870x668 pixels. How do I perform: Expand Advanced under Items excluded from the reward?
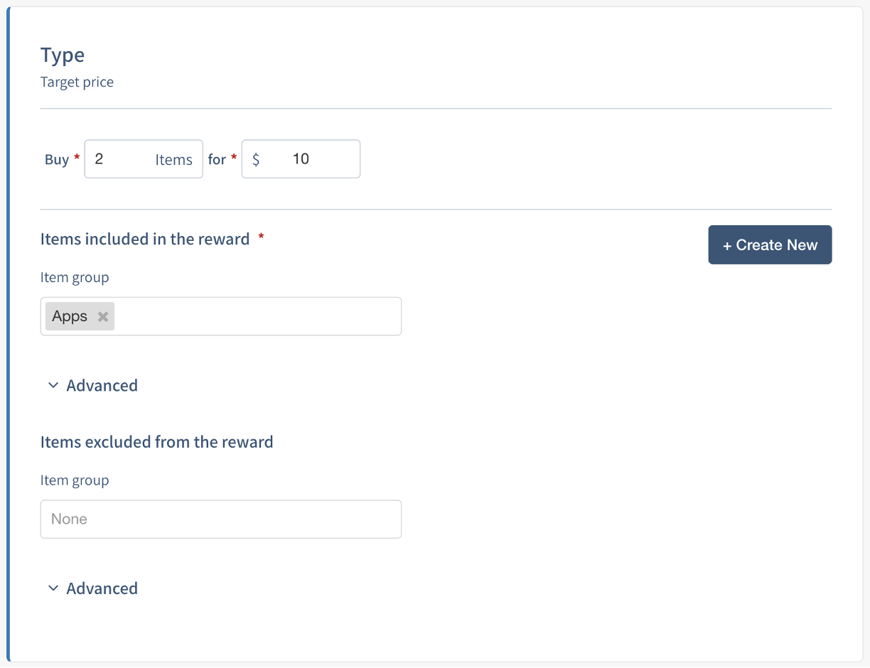(x=102, y=588)
